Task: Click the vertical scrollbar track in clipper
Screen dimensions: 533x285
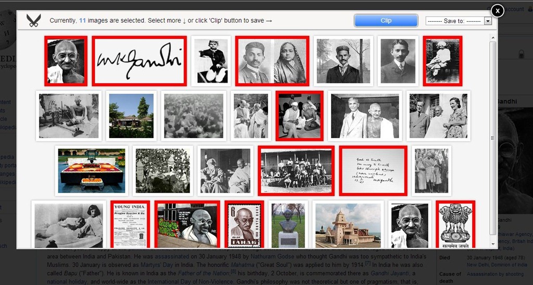Action: pos(492,138)
